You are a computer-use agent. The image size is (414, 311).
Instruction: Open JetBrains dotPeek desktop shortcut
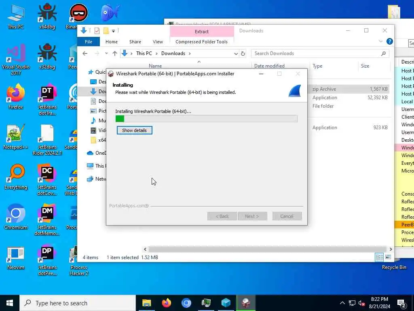pos(47,260)
